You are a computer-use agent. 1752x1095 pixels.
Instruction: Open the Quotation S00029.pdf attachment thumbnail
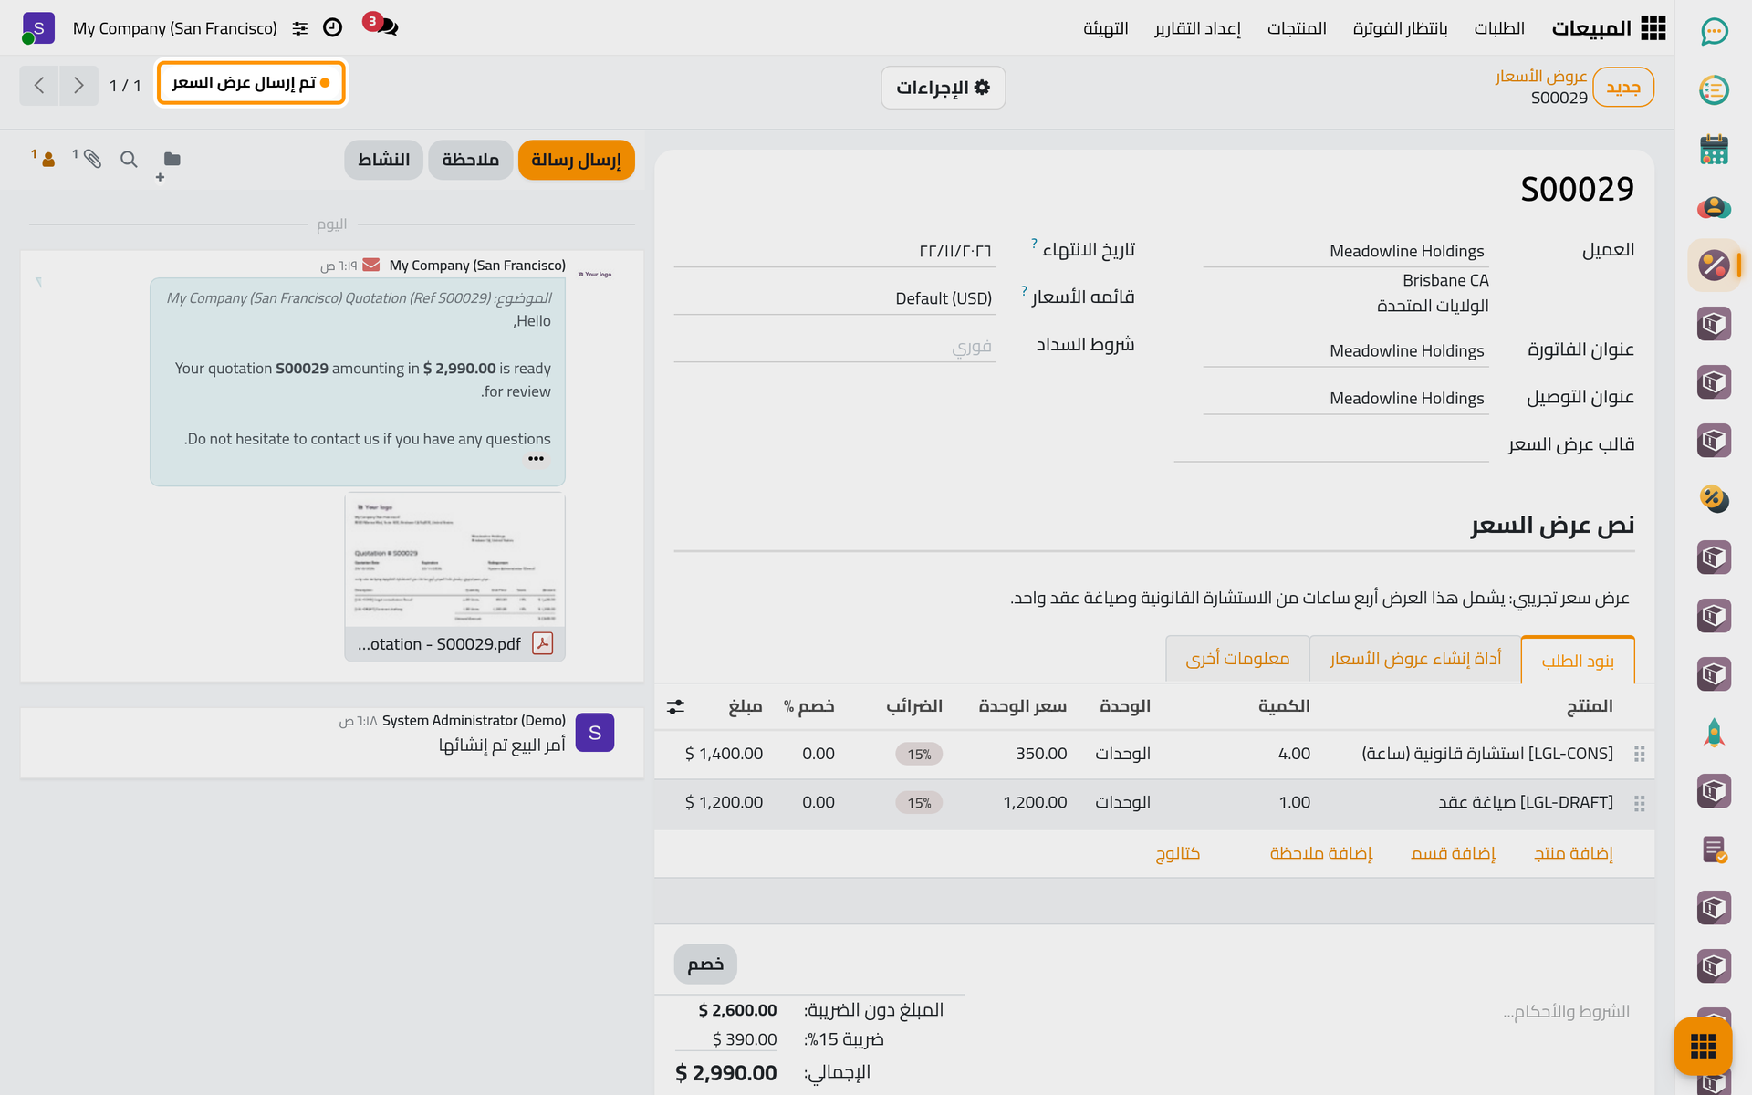454,577
